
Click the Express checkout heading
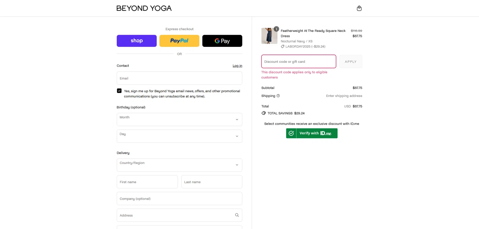[179, 29]
